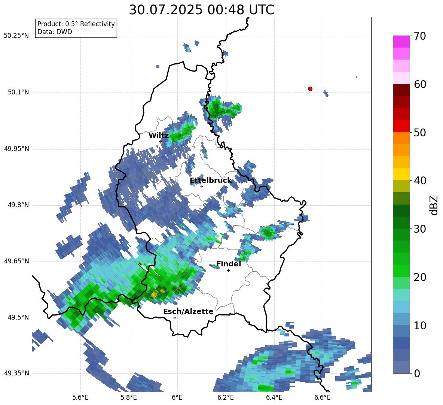The width and height of the screenshot is (443, 405).
Task: Click the 6.2°E longitude label
Action: click(x=226, y=398)
